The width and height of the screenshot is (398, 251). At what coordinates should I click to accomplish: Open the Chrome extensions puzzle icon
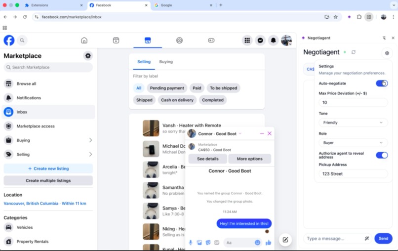[x=359, y=17]
